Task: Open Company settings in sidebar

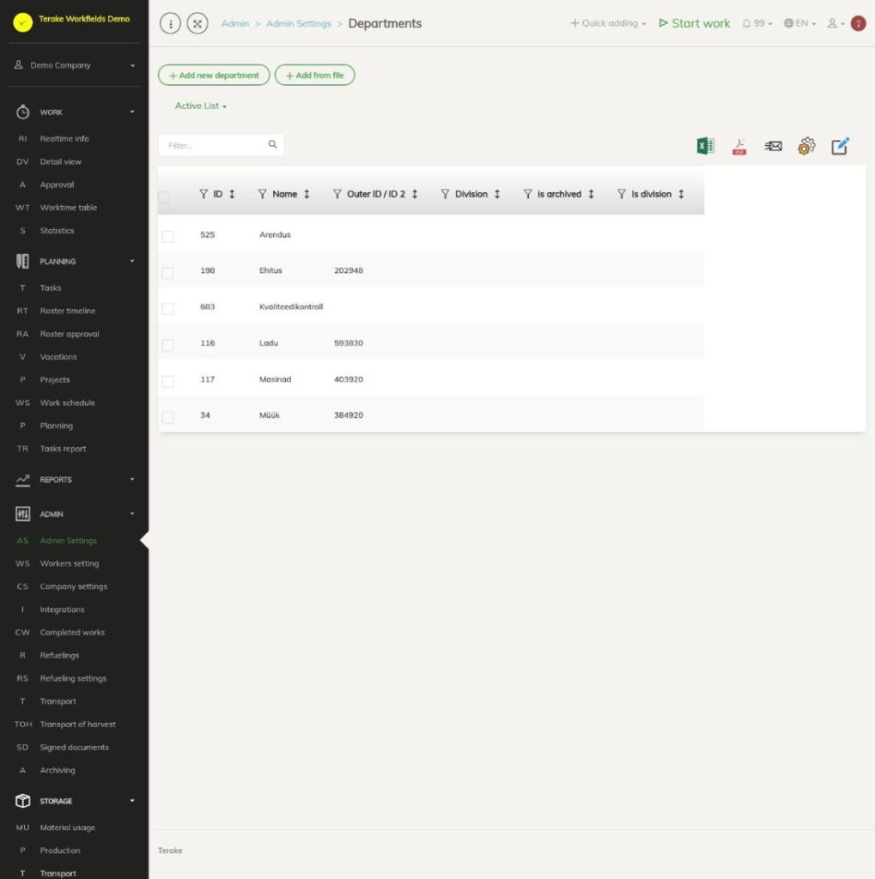Action: 74,586
